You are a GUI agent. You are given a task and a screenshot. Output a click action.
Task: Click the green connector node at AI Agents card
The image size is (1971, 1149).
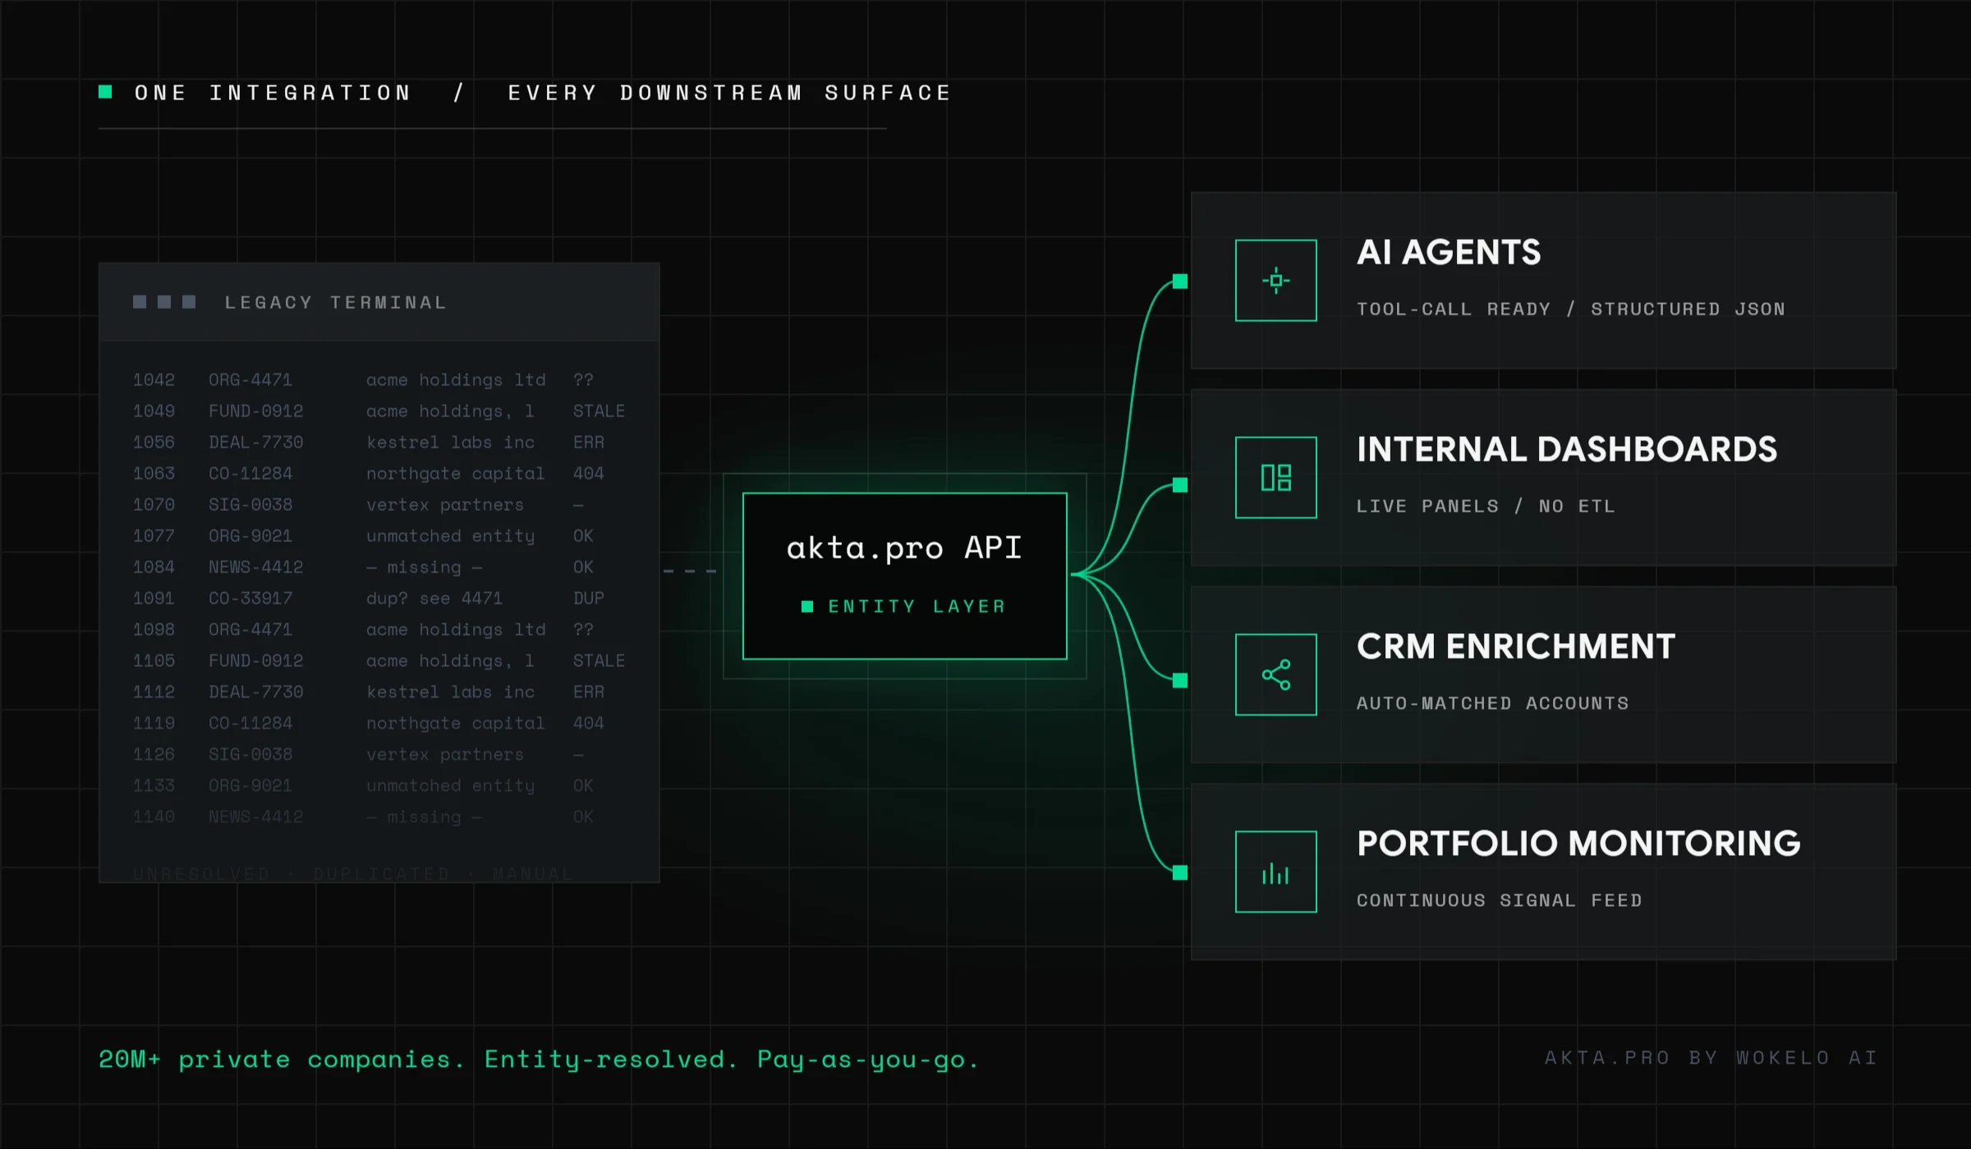point(1180,281)
